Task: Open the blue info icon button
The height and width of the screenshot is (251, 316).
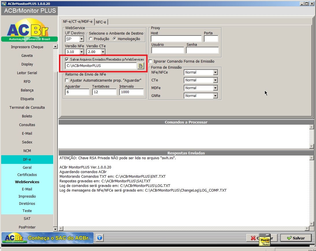Action: tap(100, 238)
